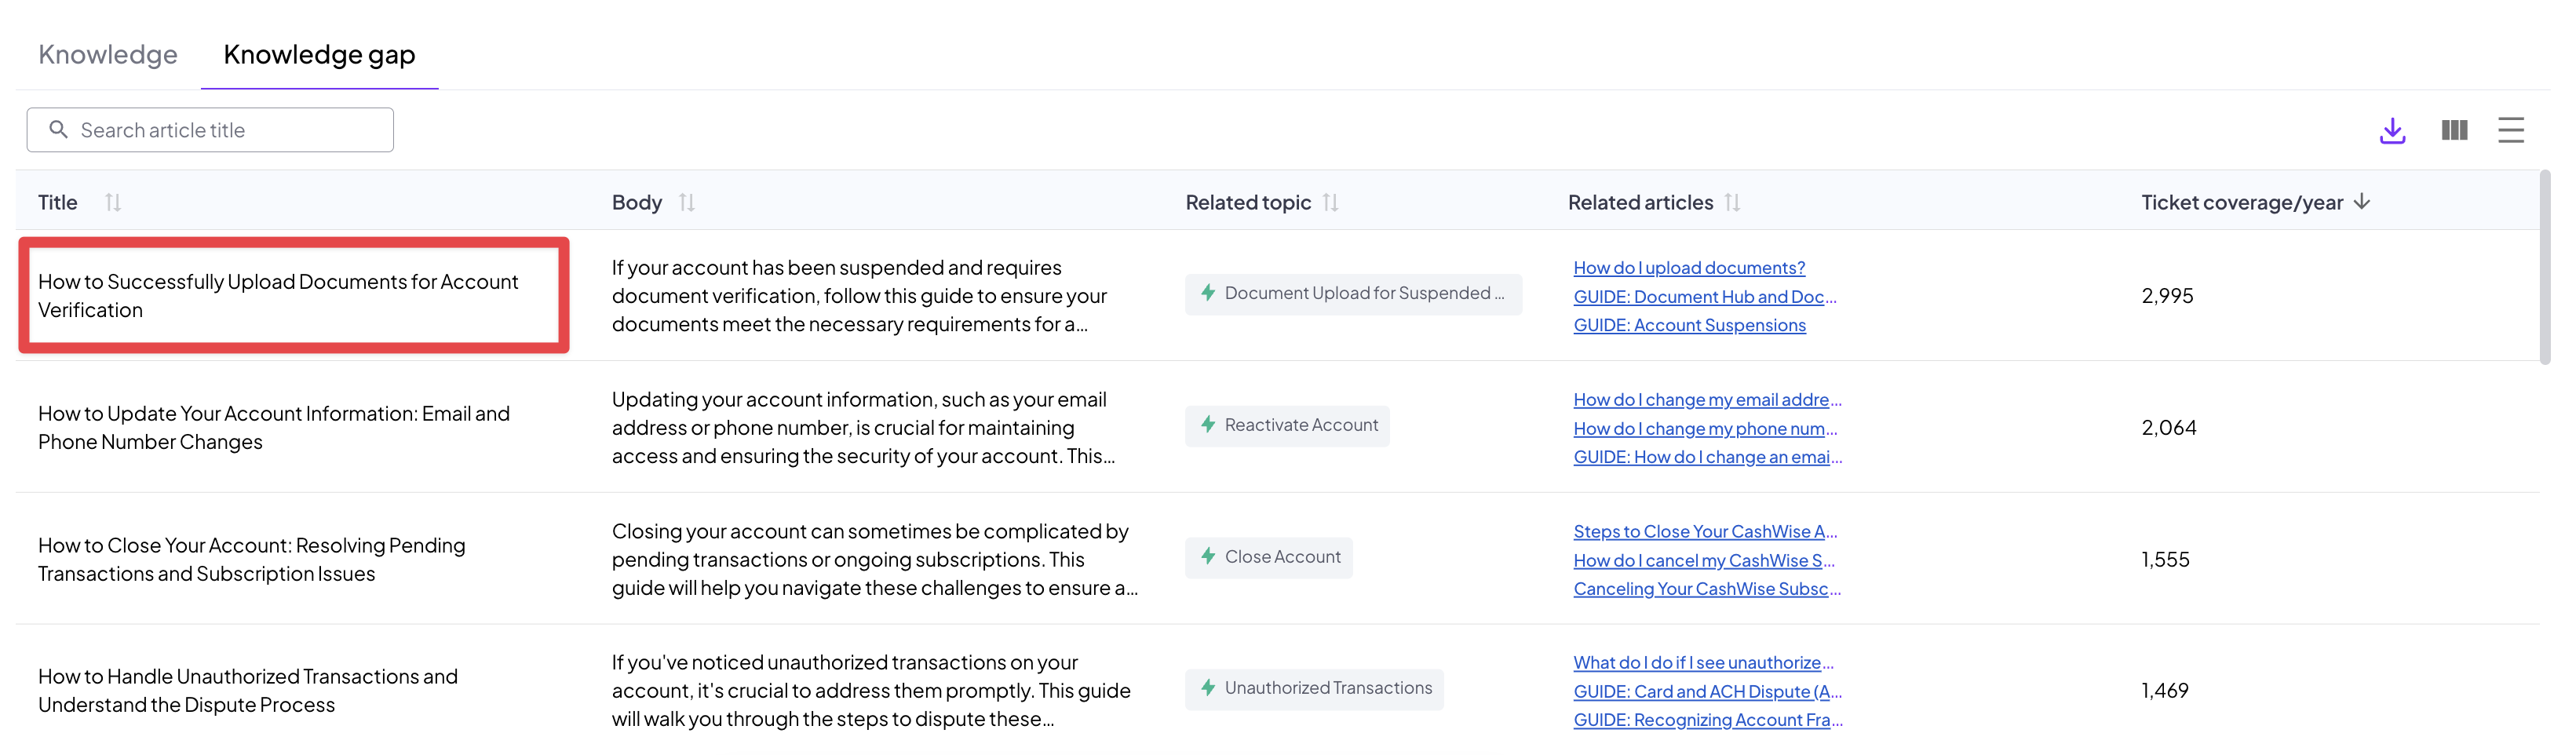Sort by Body column arrows
The image size is (2576, 755).
[x=687, y=202]
